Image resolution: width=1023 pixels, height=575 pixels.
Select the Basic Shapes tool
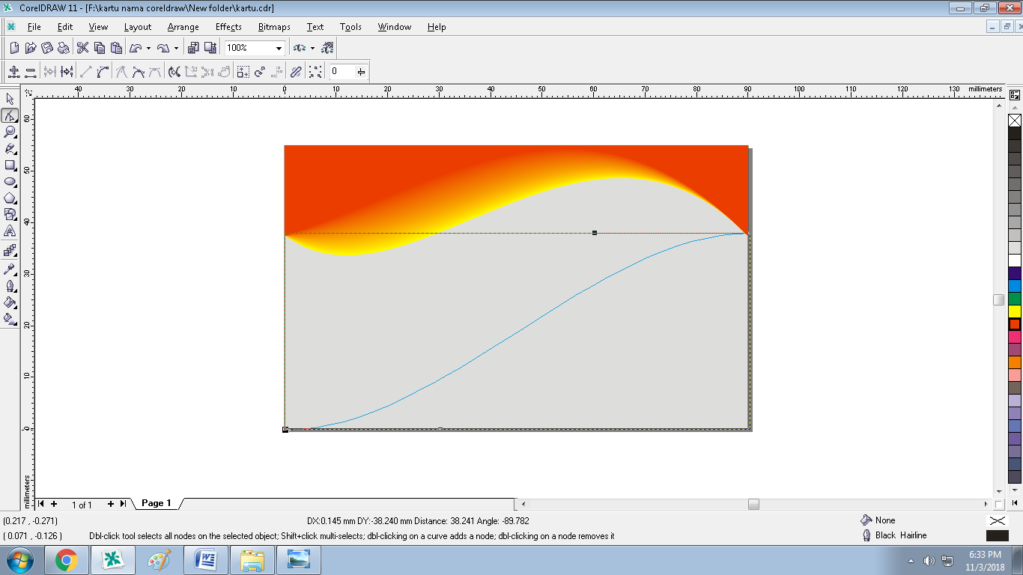[x=10, y=214]
